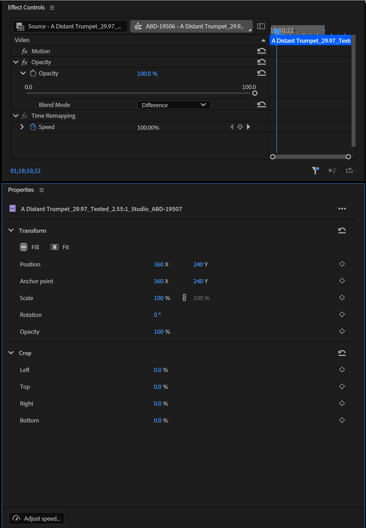Click the 01;18;10;22 timecode
Viewport: 366px width, 528px height.
point(25,171)
